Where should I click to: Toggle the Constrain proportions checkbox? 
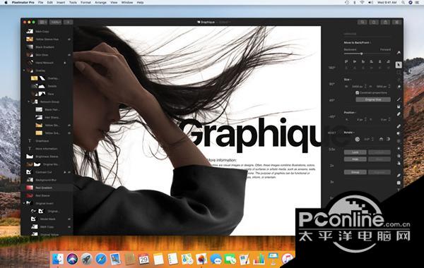(357, 93)
